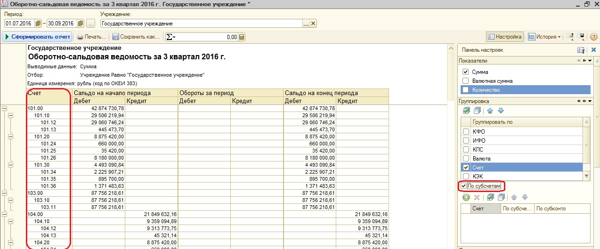600x249 pixels.
Task: Toggle the По субсчетам checkbox
Action: point(464,186)
